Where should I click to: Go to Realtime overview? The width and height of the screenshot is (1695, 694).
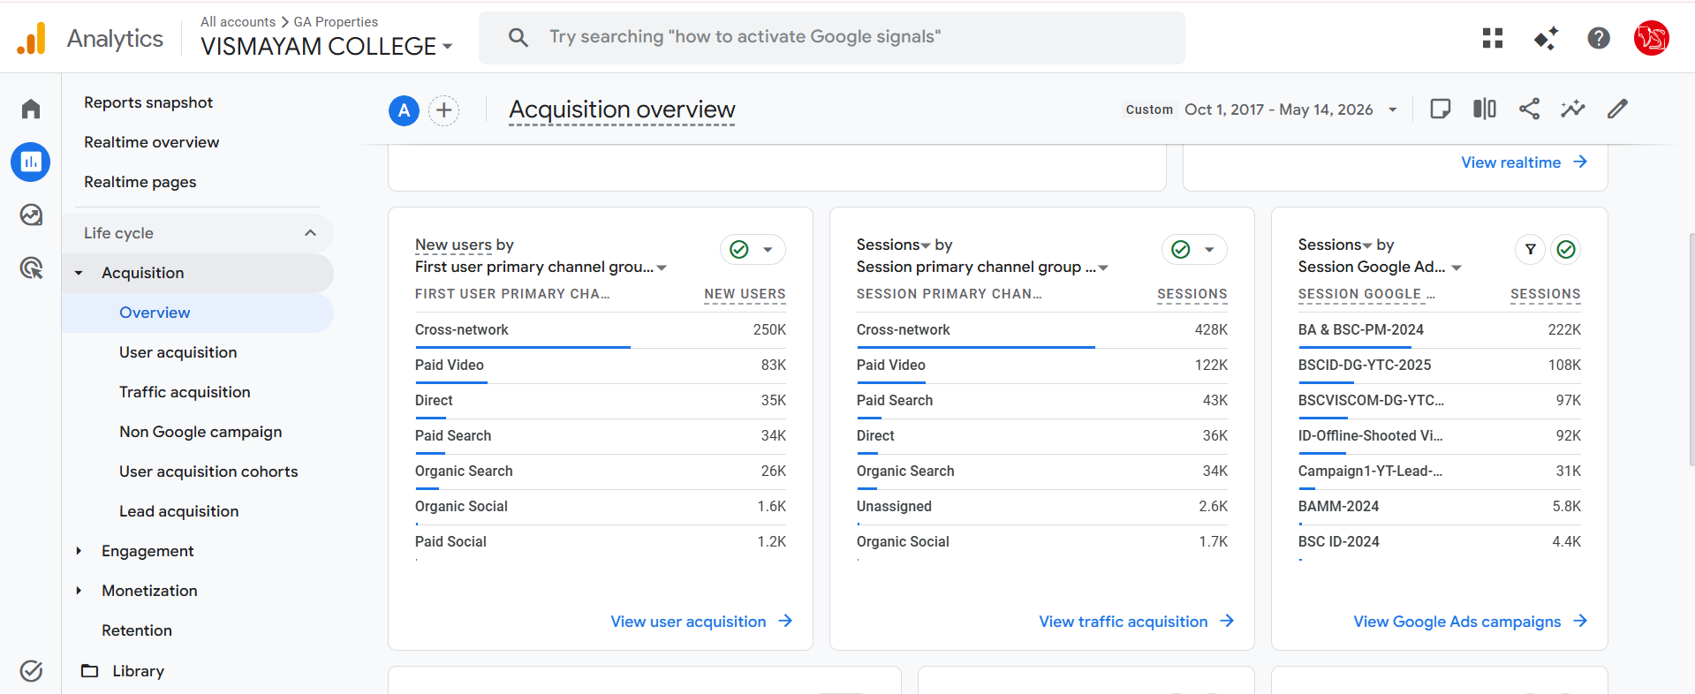pyautogui.click(x=152, y=142)
